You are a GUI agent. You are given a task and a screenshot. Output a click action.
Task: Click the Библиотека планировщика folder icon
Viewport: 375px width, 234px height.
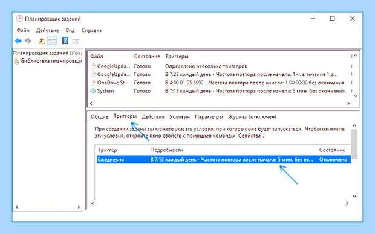pos(16,61)
